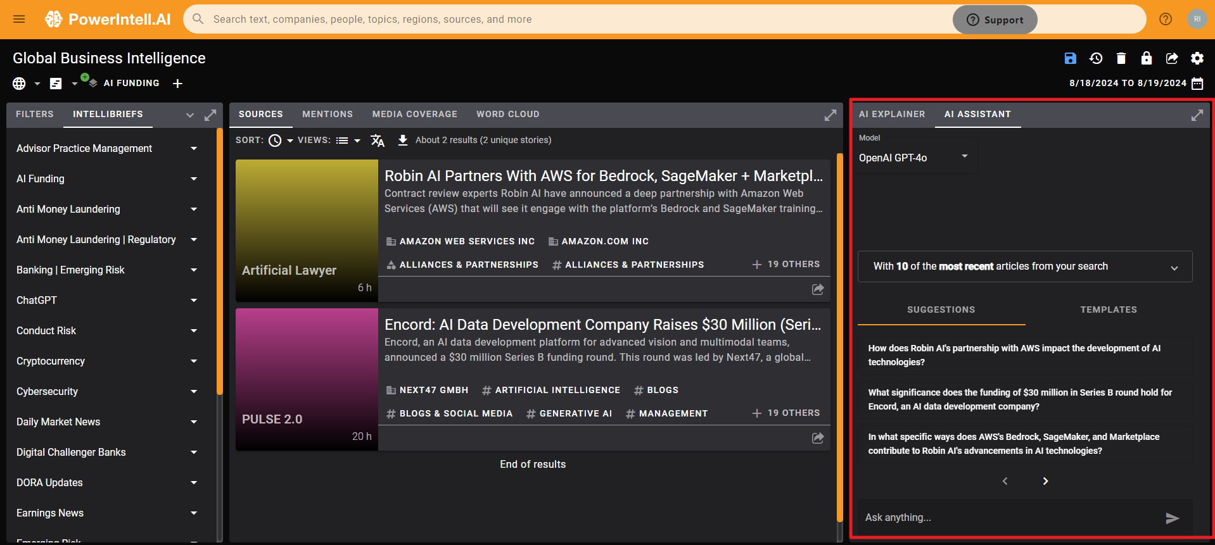
Task: Click the notes document icon
Action: point(56,84)
